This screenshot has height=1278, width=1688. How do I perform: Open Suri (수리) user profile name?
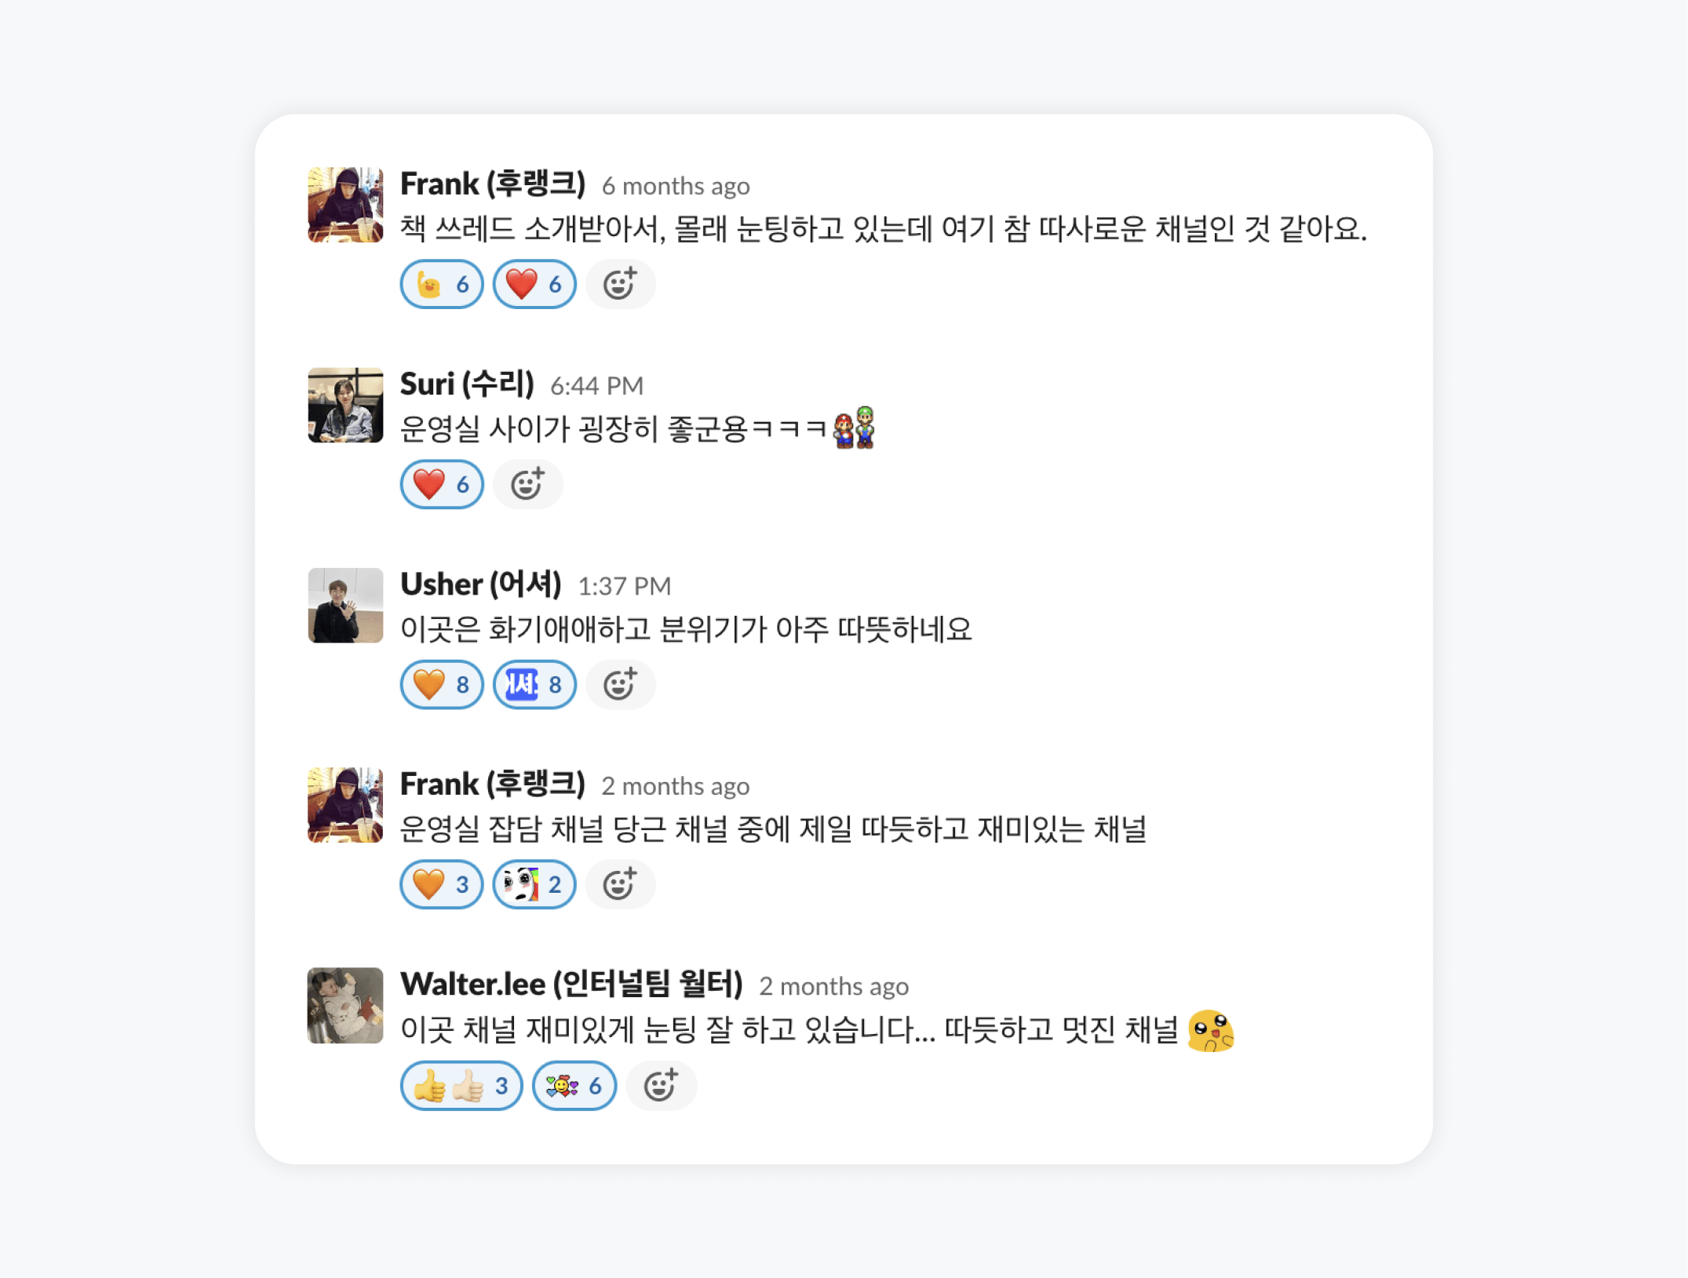pyautogui.click(x=467, y=384)
